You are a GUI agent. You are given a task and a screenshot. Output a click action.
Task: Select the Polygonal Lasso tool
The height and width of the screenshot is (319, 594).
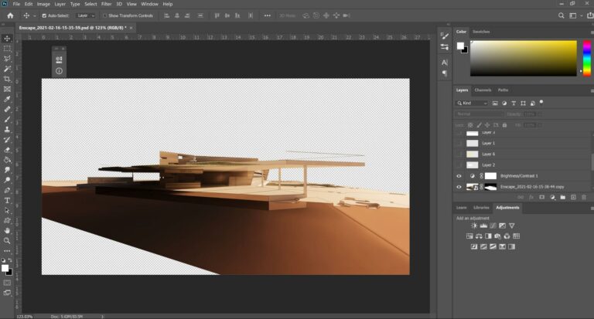coord(7,59)
